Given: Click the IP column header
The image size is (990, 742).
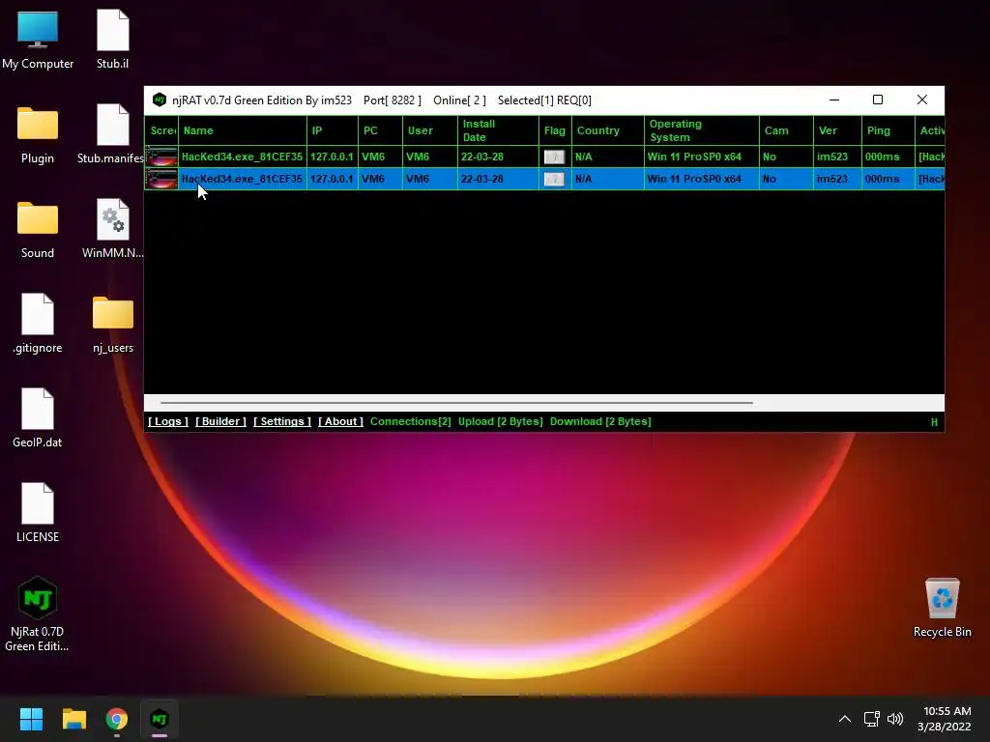Looking at the screenshot, I should (333, 130).
